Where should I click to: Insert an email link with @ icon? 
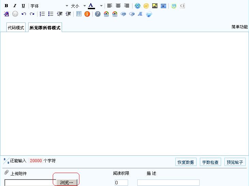pyautogui.click(x=146, y=6)
